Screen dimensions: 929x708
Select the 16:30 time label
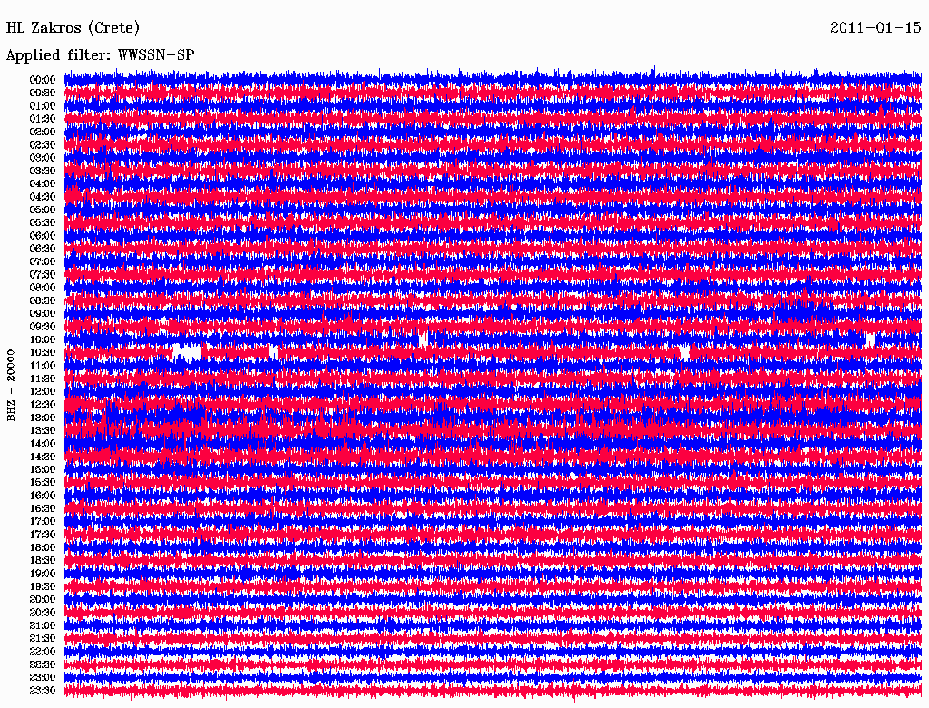click(x=43, y=508)
